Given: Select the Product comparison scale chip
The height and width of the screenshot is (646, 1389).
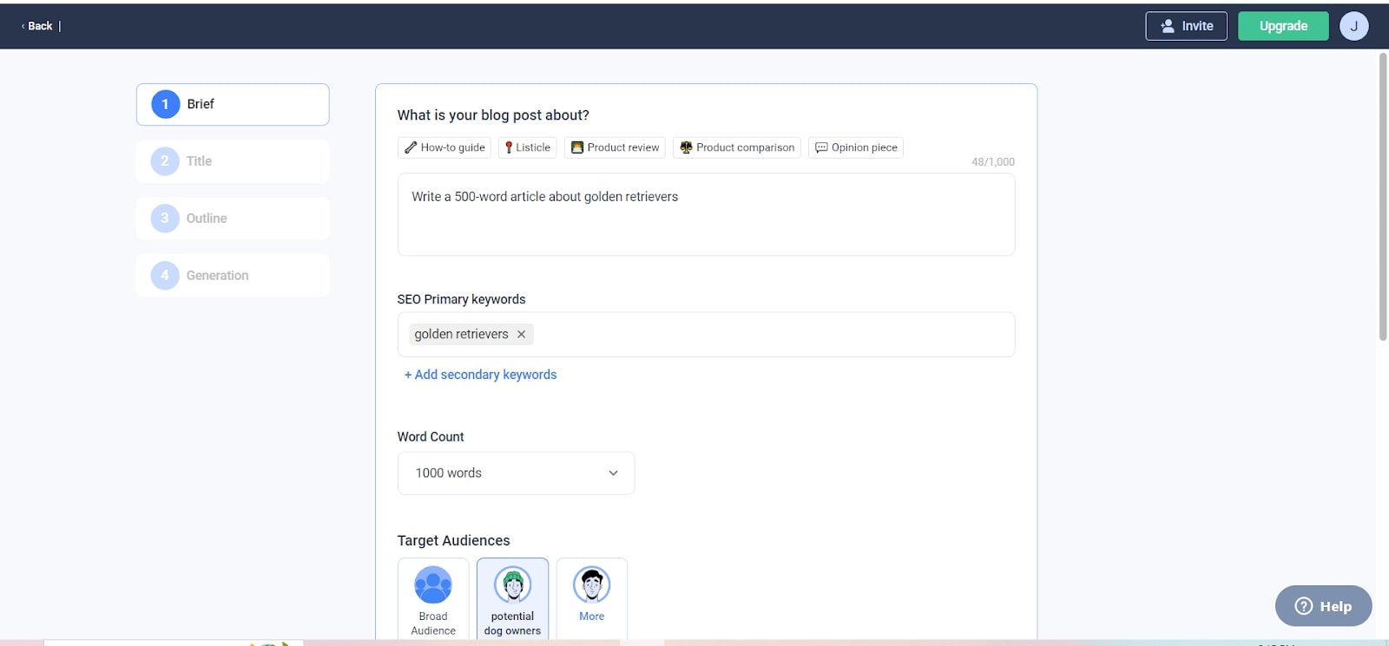Looking at the screenshot, I should click(736, 147).
